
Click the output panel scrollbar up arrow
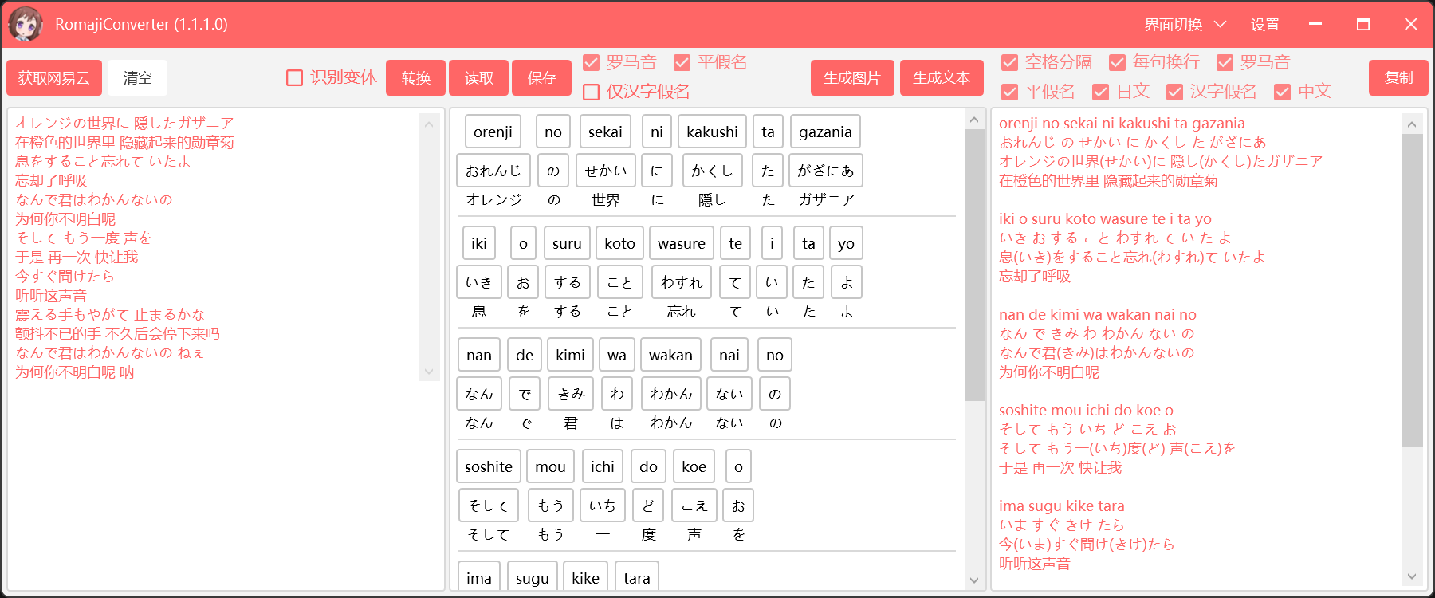(x=1412, y=124)
